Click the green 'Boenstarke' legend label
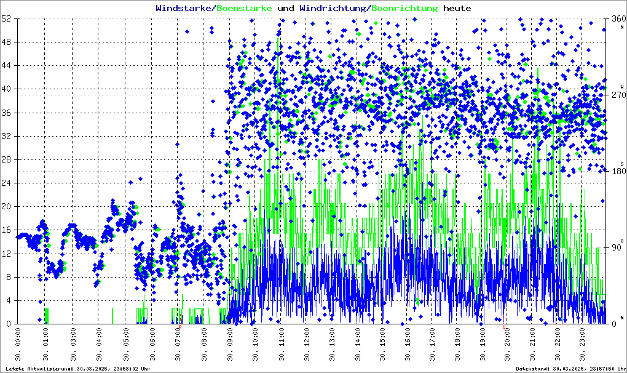This screenshot has height=373, width=627. (244, 9)
